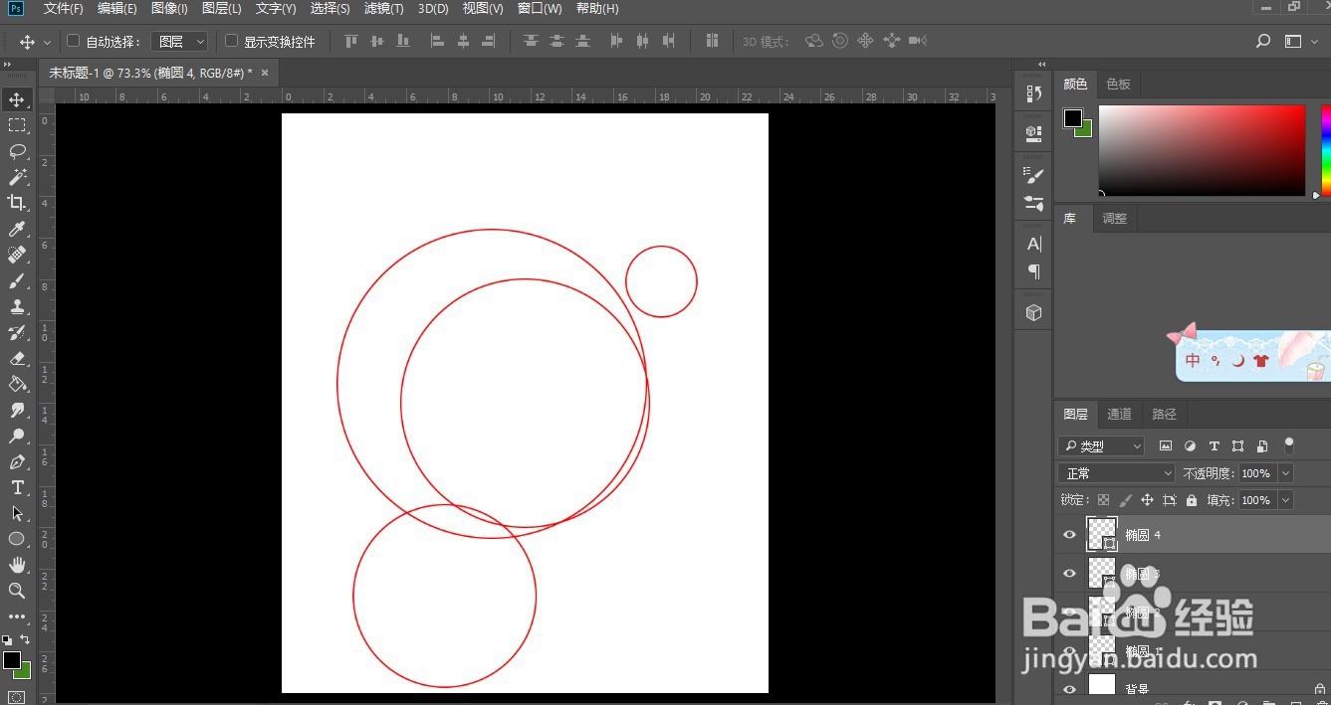
Task: Click inside the color picker gradient field
Action: pos(1202,150)
